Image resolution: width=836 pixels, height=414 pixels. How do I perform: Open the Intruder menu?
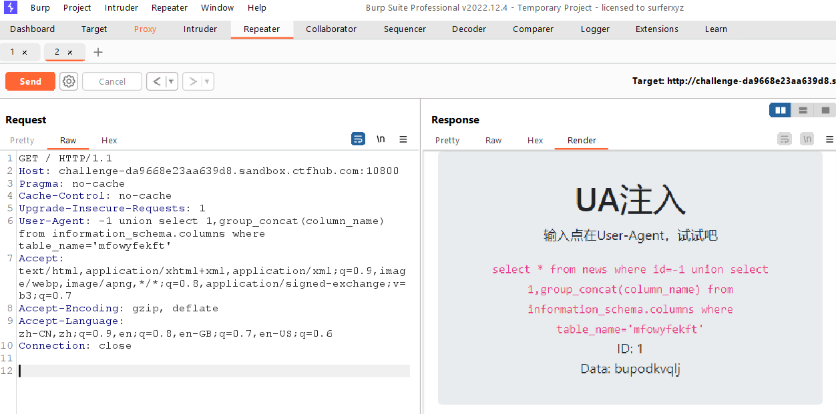click(x=122, y=8)
